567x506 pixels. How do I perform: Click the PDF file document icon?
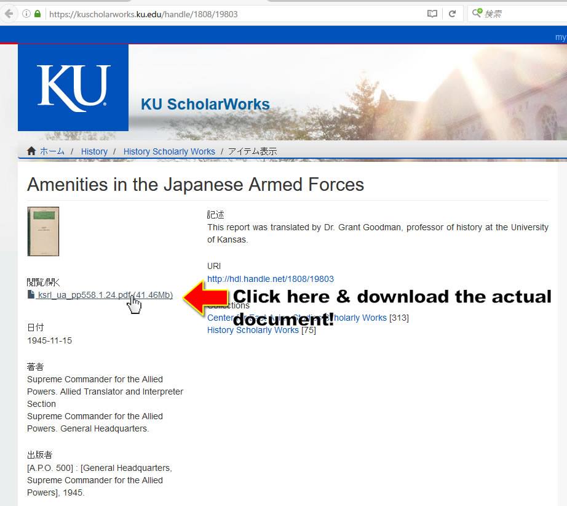31,295
